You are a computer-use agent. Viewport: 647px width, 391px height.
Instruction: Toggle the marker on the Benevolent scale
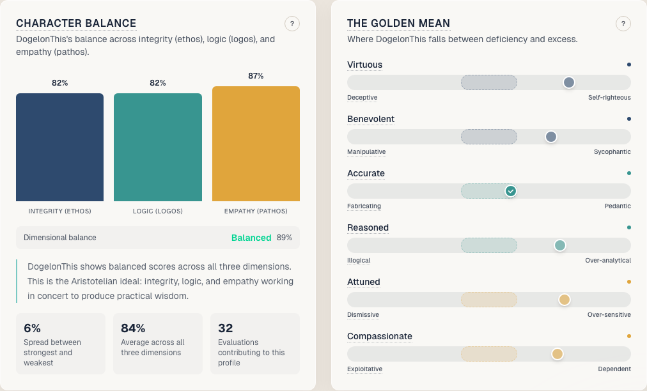click(x=551, y=136)
